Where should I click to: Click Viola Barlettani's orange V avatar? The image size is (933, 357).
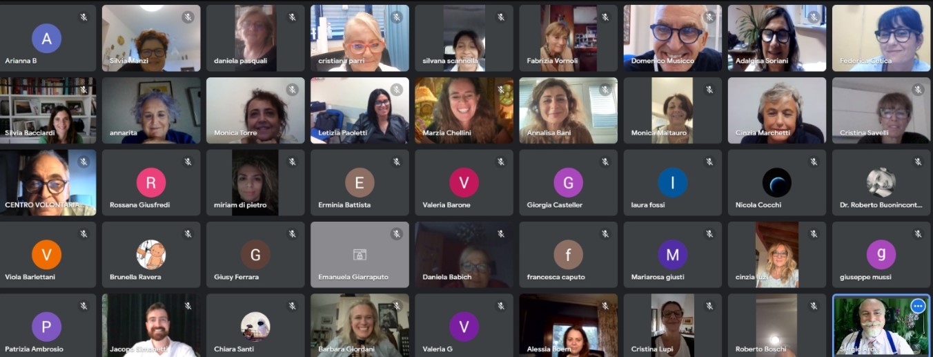47,255
